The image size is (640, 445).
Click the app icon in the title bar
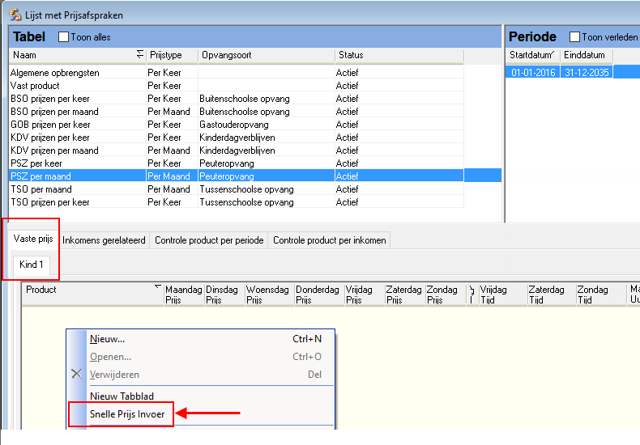pos(15,15)
